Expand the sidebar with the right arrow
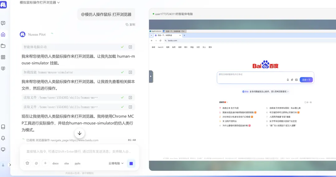The height and width of the screenshot is (177, 336). point(10,165)
